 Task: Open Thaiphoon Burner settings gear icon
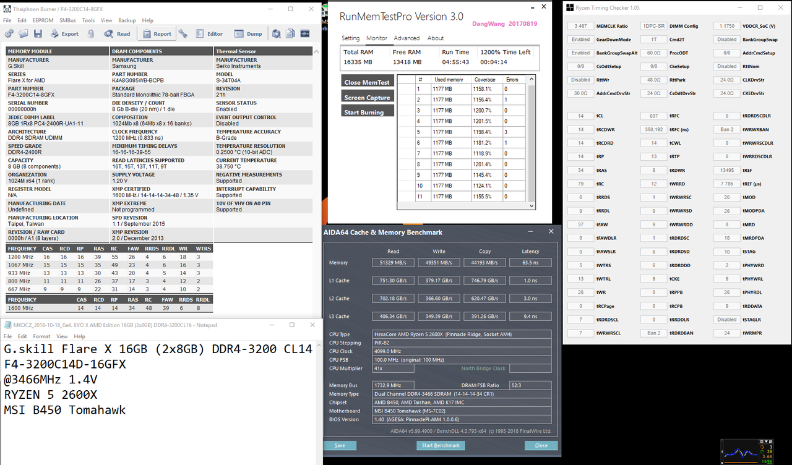point(9,34)
